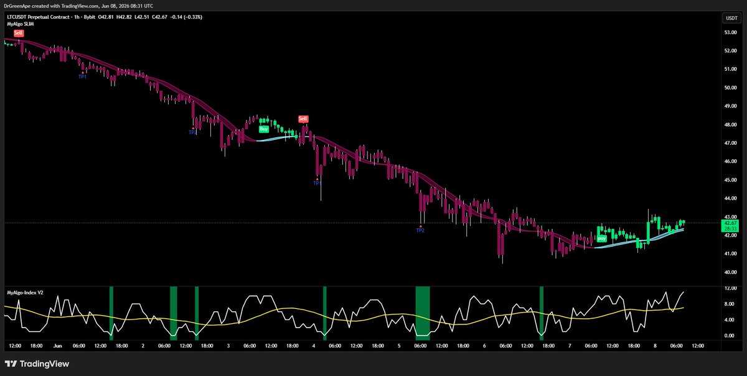747x376 pixels.
Task: Click the TP1 marker on June 1
Action: pyautogui.click(x=82, y=76)
